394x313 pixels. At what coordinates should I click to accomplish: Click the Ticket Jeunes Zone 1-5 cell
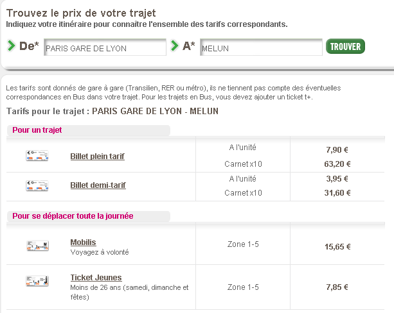pyautogui.click(x=243, y=287)
